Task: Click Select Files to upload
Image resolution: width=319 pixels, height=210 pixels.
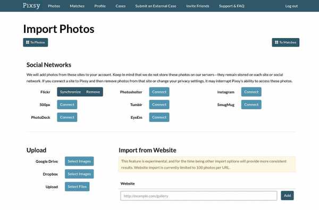Action: (x=77, y=187)
